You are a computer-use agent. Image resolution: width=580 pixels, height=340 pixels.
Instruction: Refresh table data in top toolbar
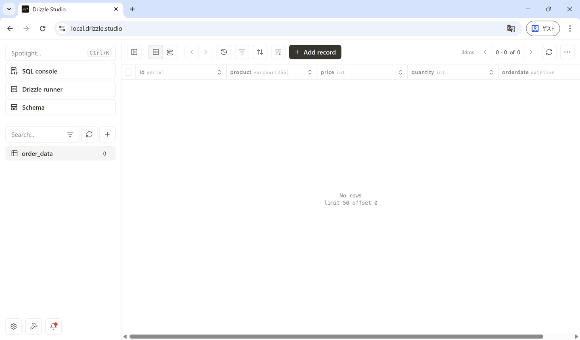(x=549, y=52)
